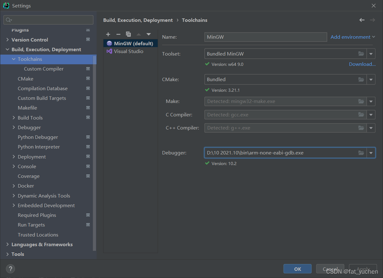Open help with question mark icon
The width and height of the screenshot is (383, 278).
10,269
